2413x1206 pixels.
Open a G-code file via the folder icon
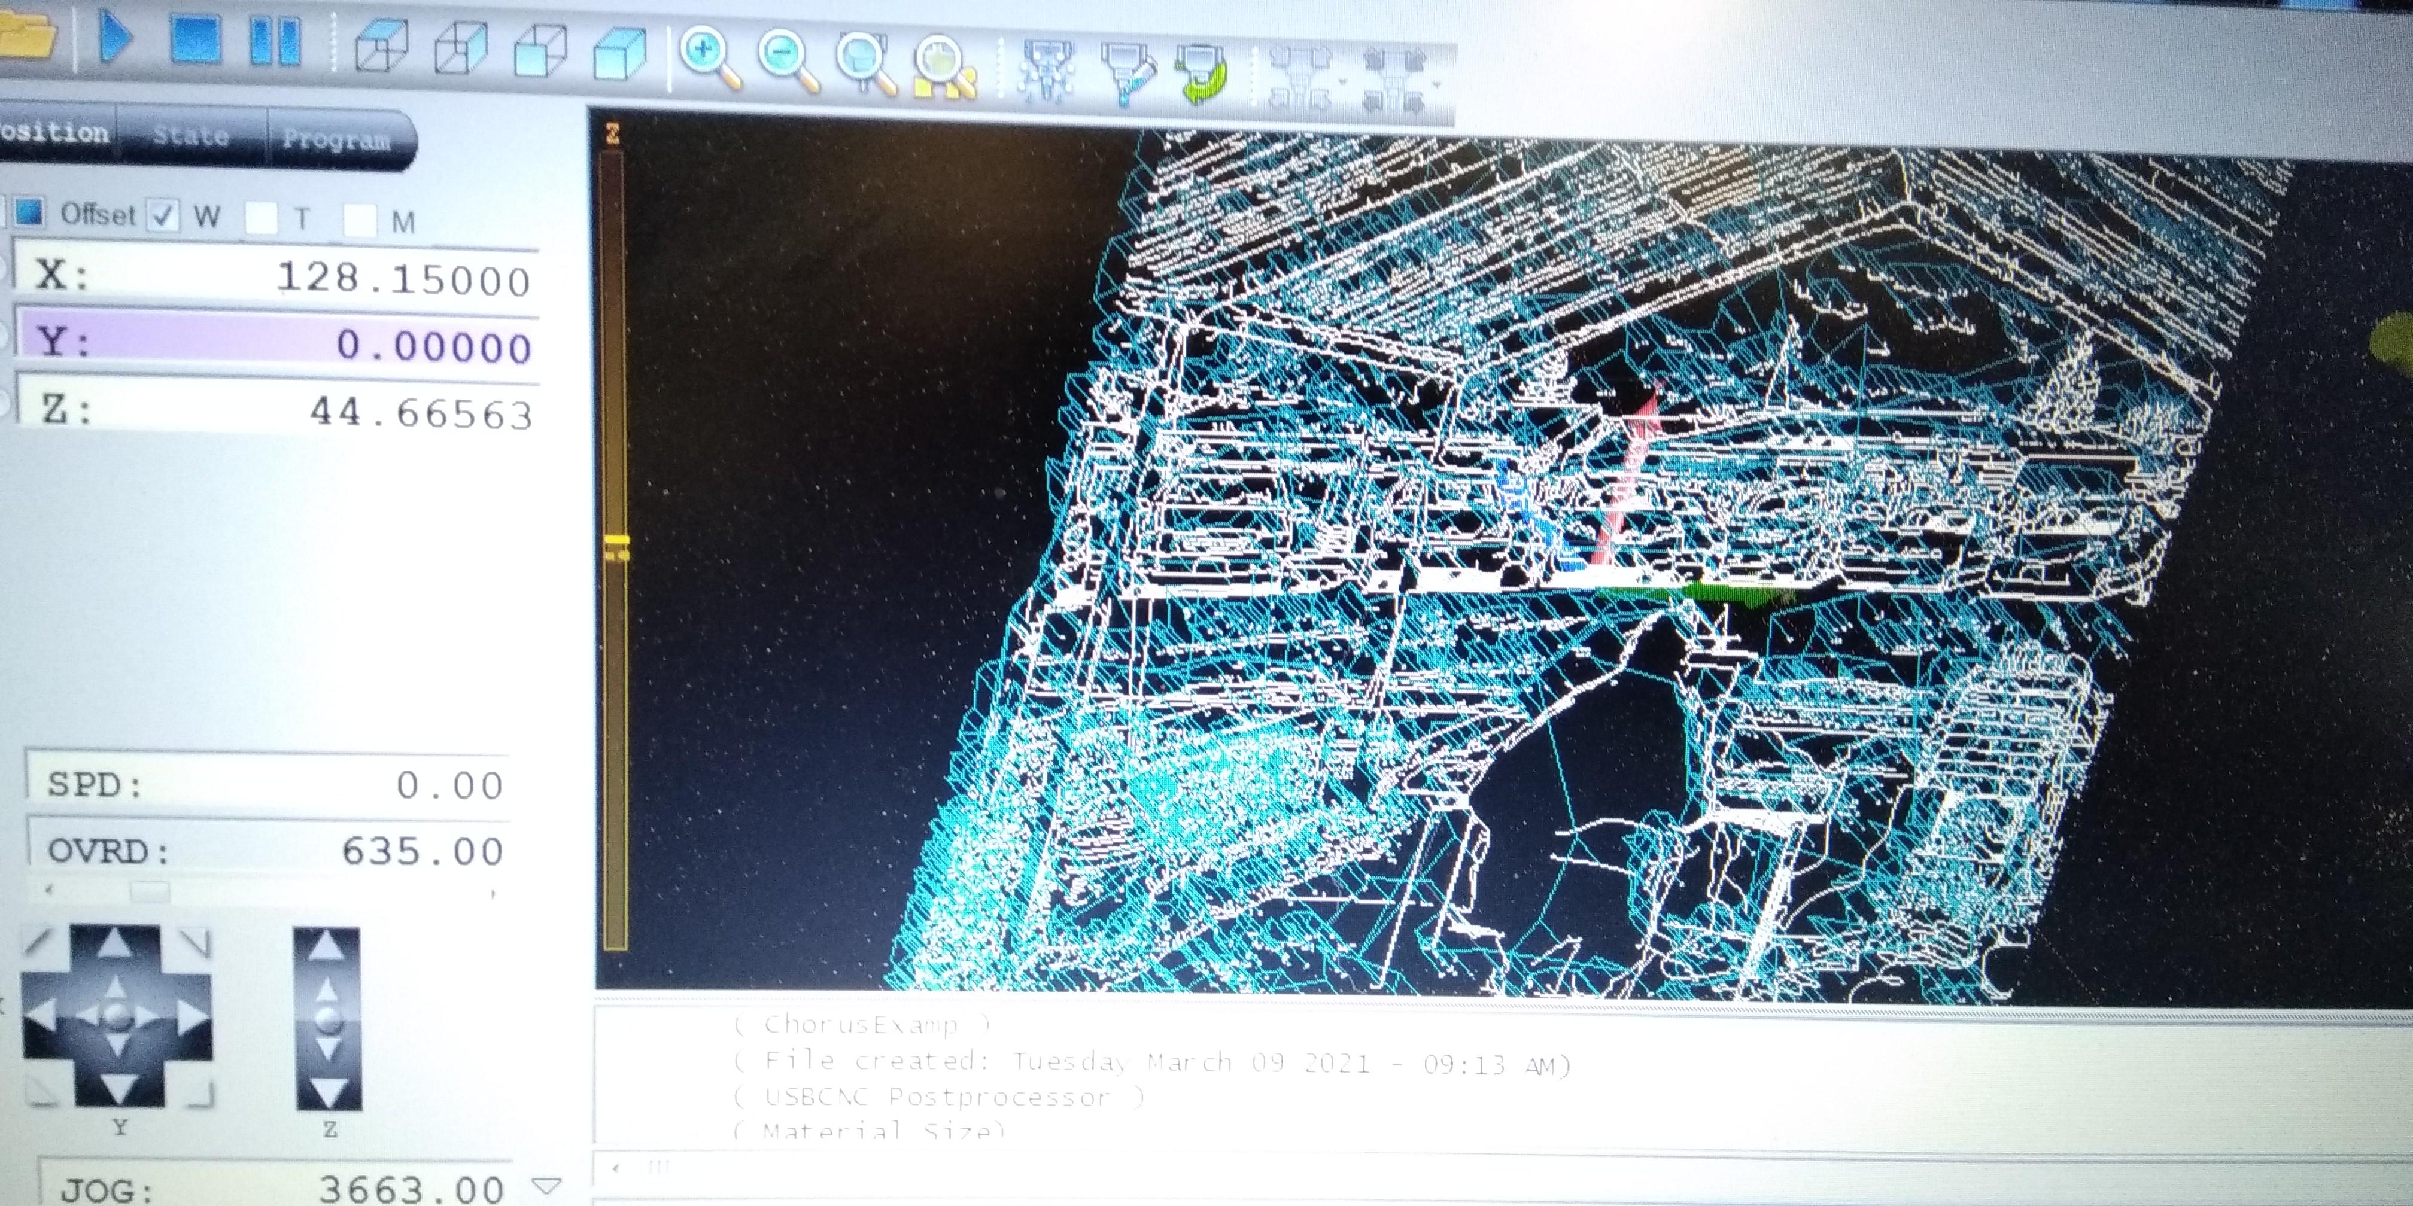click(26, 35)
